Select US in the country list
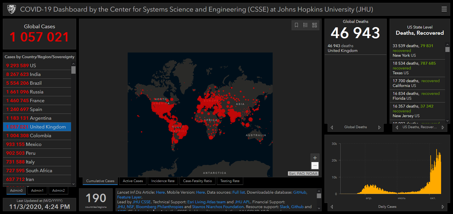The height and width of the screenshot is (214, 453). [x=37, y=65]
